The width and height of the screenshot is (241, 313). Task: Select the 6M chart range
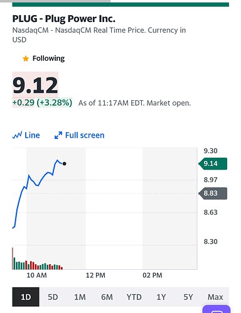tap(107, 297)
